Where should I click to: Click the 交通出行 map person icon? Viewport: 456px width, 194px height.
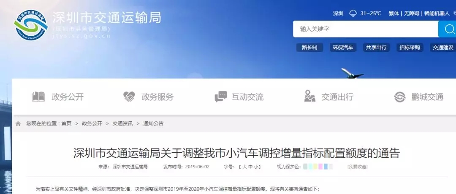(x=310, y=96)
